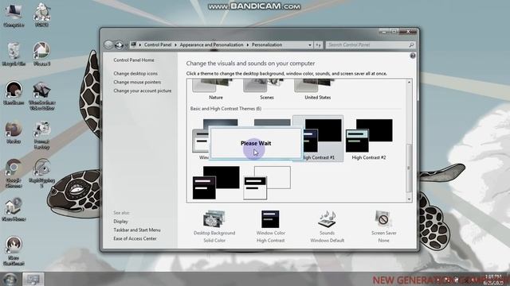Open Change mouse pointers link
510x286 pixels.
(137, 82)
